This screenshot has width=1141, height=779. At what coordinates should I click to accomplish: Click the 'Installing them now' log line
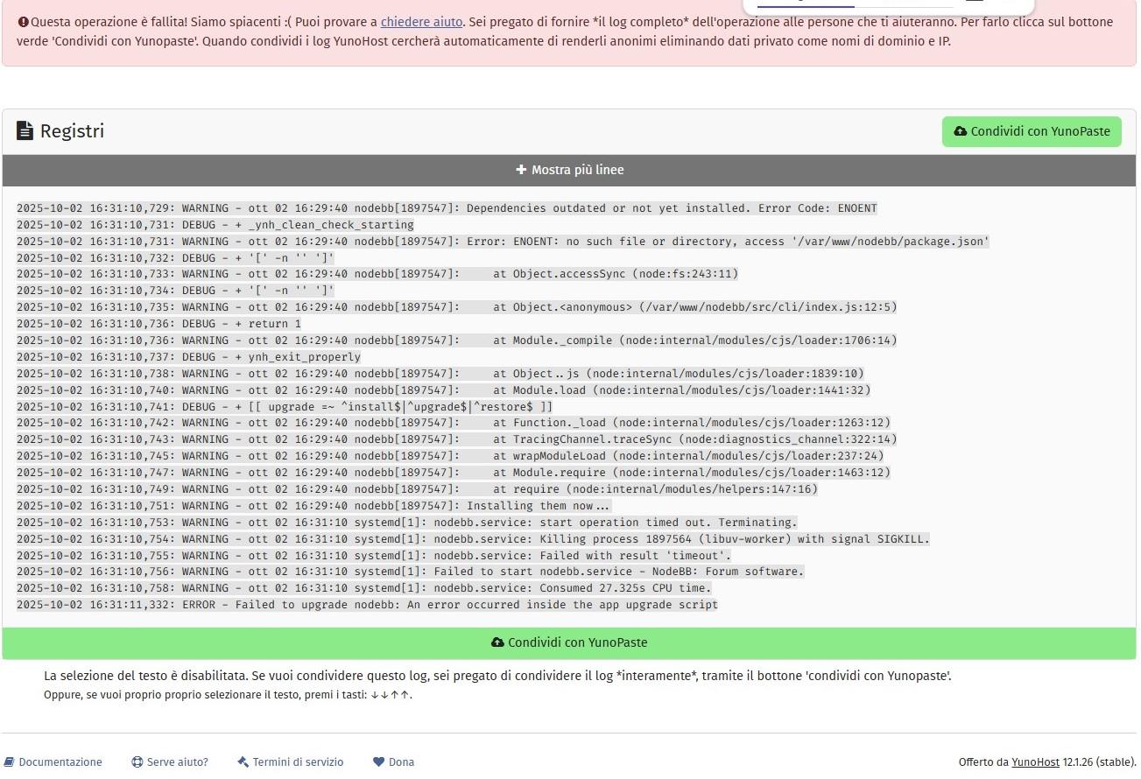point(313,506)
